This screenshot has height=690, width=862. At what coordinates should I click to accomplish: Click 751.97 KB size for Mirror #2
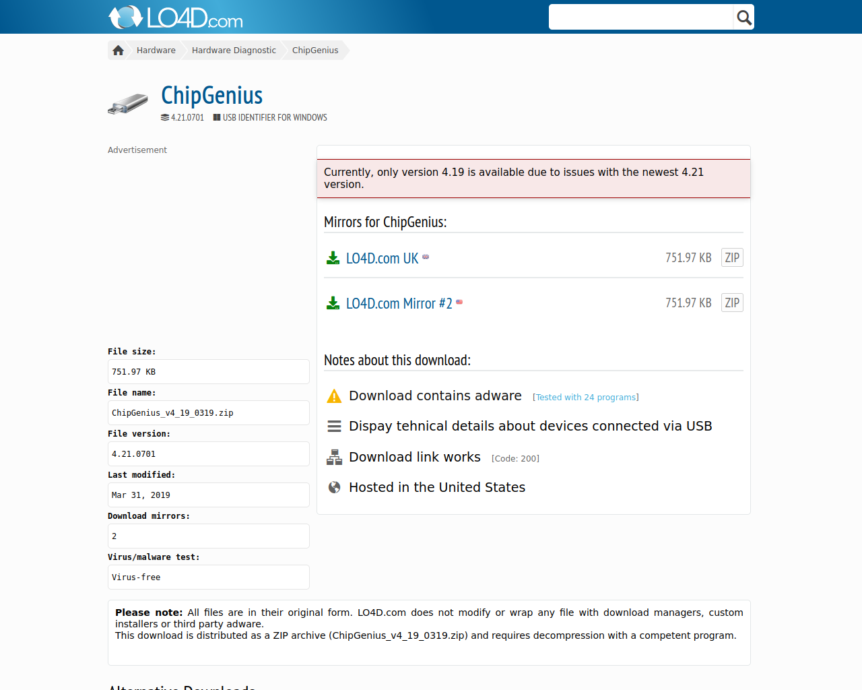pyautogui.click(x=688, y=303)
